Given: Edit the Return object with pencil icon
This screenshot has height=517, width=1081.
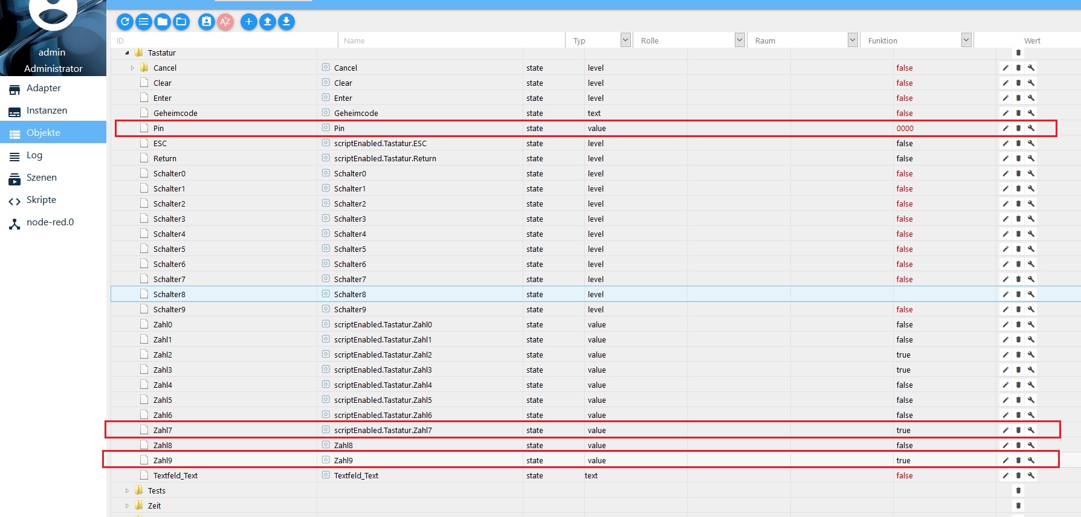Looking at the screenshot, I should [1005, 158].
